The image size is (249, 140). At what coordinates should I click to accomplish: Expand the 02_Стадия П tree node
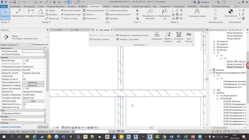pyautogui.click(x=214, y=42)
